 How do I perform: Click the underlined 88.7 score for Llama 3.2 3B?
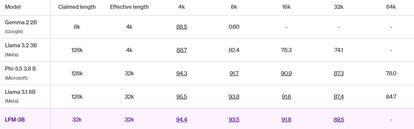(x=181, y=50)
